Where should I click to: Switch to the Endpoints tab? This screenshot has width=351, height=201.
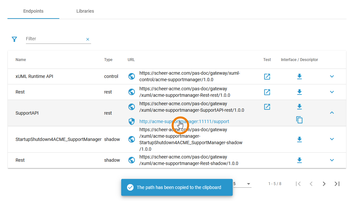33,11
